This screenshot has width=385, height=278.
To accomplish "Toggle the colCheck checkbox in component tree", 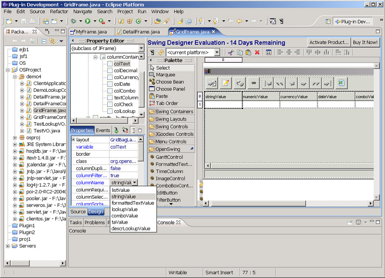I will [110, 104].
